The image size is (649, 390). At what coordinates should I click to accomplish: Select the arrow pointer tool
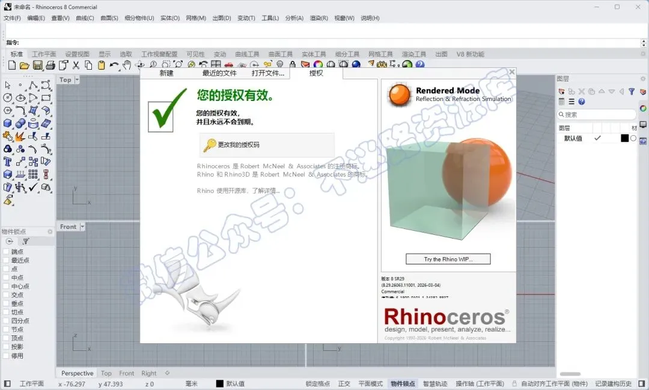(7, 85)
